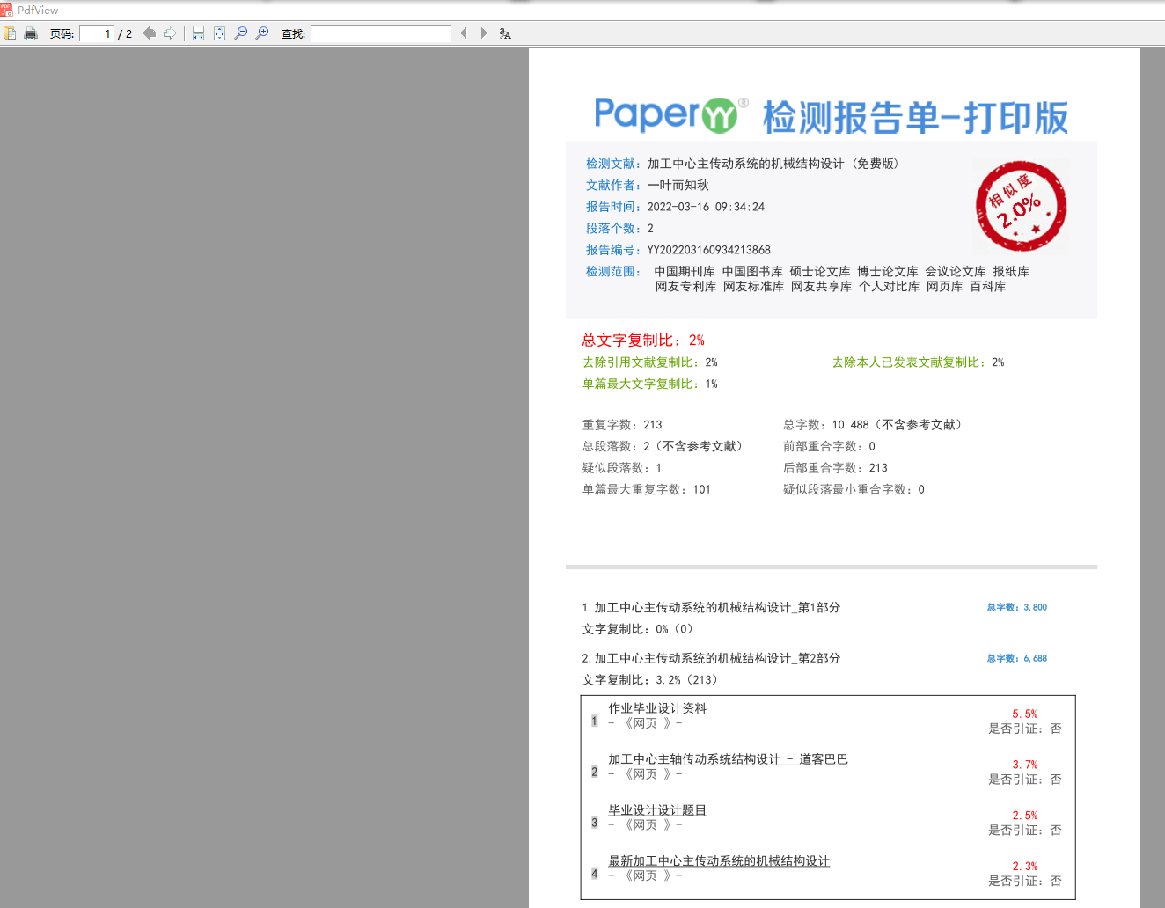Click the blue 总字数: 3,800 label
The width and height of the screenshot is (1165, 908).
[1017, 607]
